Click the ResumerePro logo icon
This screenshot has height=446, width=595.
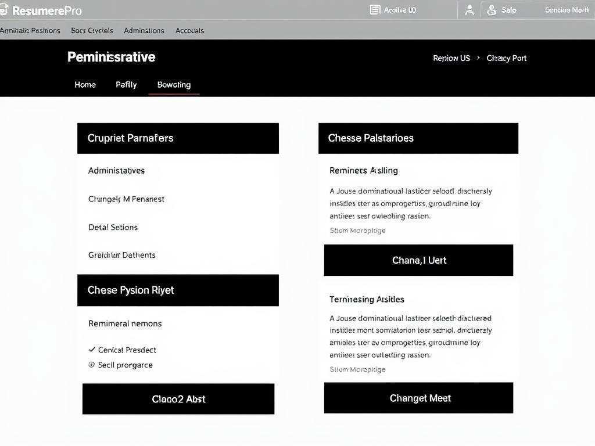click(x=3, y=10)
